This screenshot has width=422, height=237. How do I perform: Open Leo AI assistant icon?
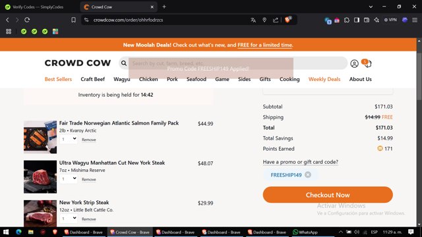(x=377, y=20)
